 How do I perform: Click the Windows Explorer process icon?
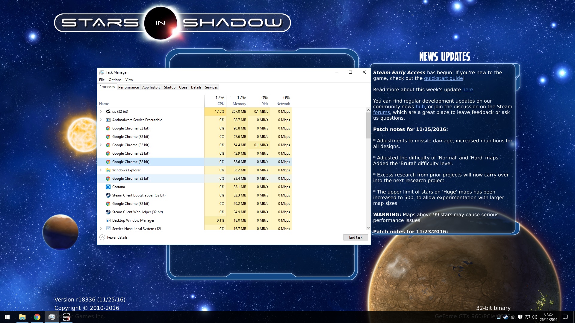click(108, 170)
